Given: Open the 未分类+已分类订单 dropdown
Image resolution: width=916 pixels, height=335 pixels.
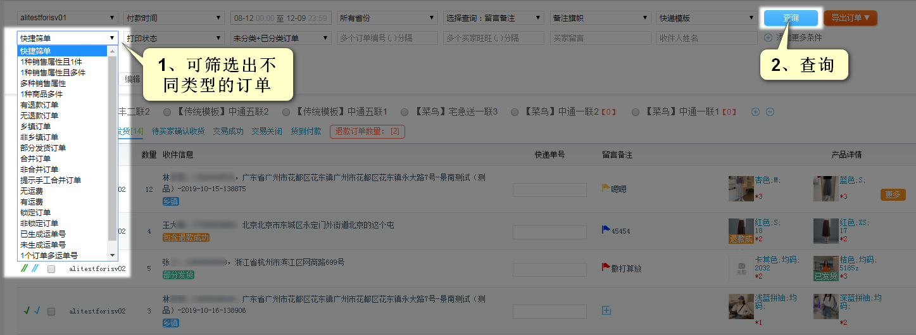Looking at the screenshot, I should pos(280,38).
